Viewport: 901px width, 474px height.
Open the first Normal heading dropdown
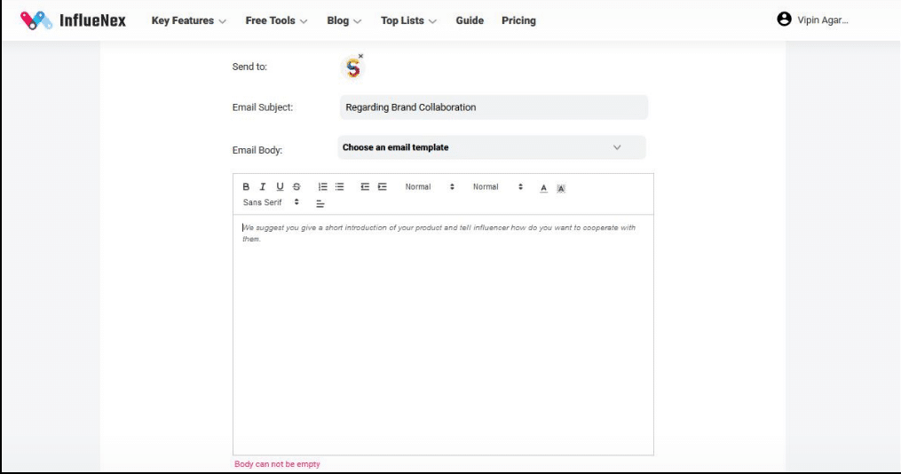click(x=430, y=186)
